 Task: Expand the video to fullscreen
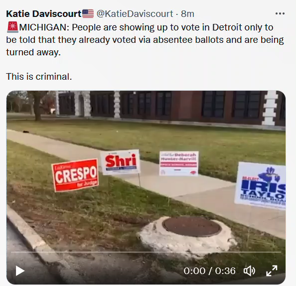(x=272, y=271)
